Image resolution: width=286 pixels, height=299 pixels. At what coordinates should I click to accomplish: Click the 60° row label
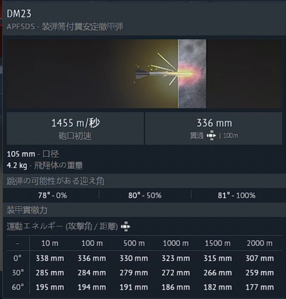(18, 287)
